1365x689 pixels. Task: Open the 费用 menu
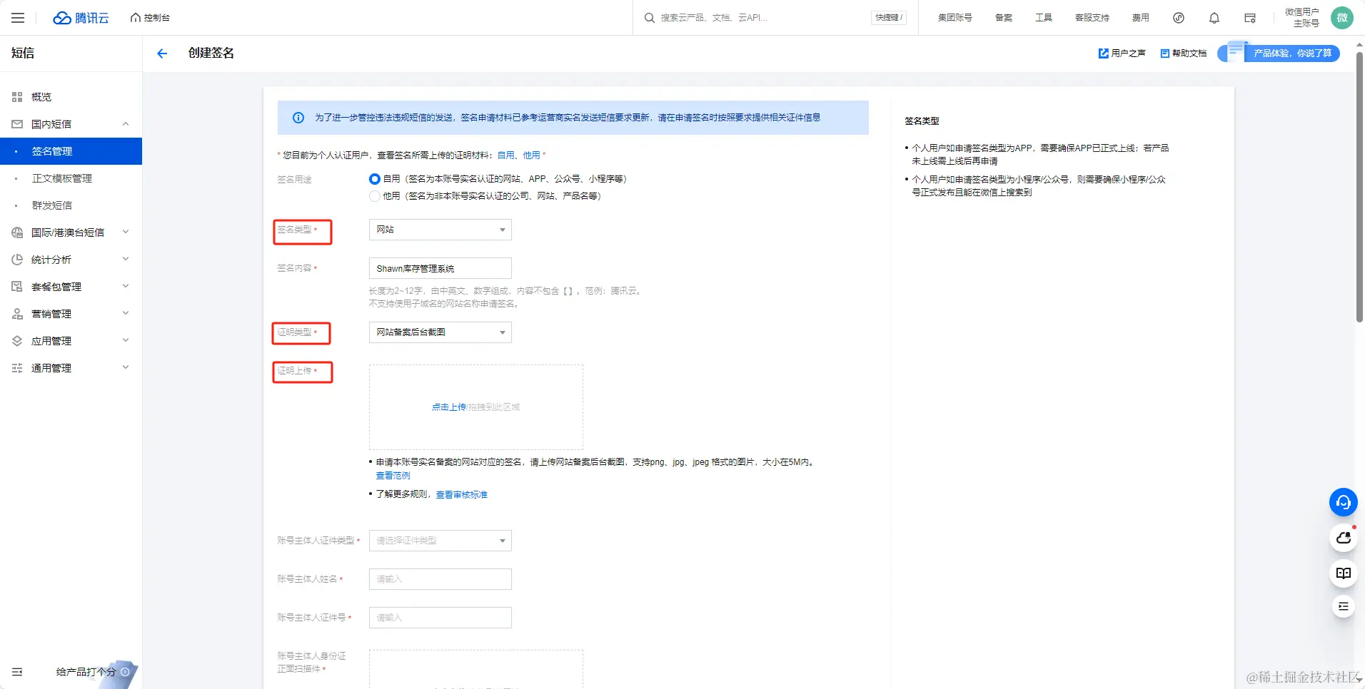pyautogui.click(x=1141, y=18)
